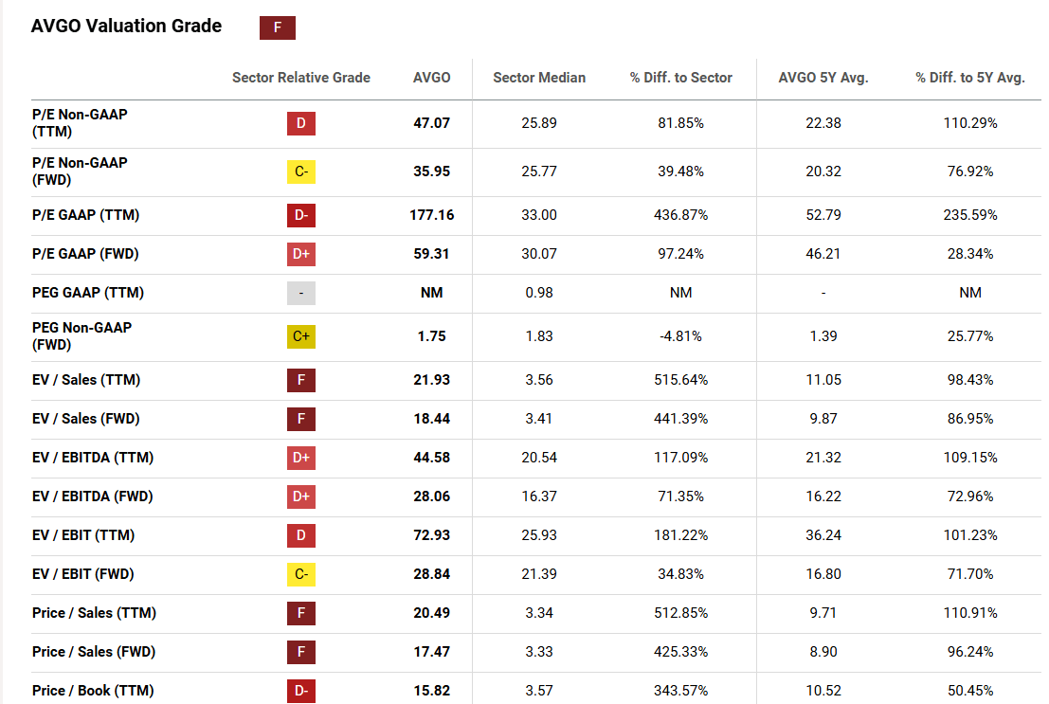Click the D+ grade badge for EV / EBITDA (FWD)
This screenshot has width=1049, height=704.
tap(301, 496)
